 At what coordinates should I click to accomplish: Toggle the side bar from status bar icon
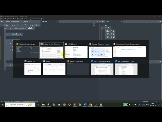[2, 101]
